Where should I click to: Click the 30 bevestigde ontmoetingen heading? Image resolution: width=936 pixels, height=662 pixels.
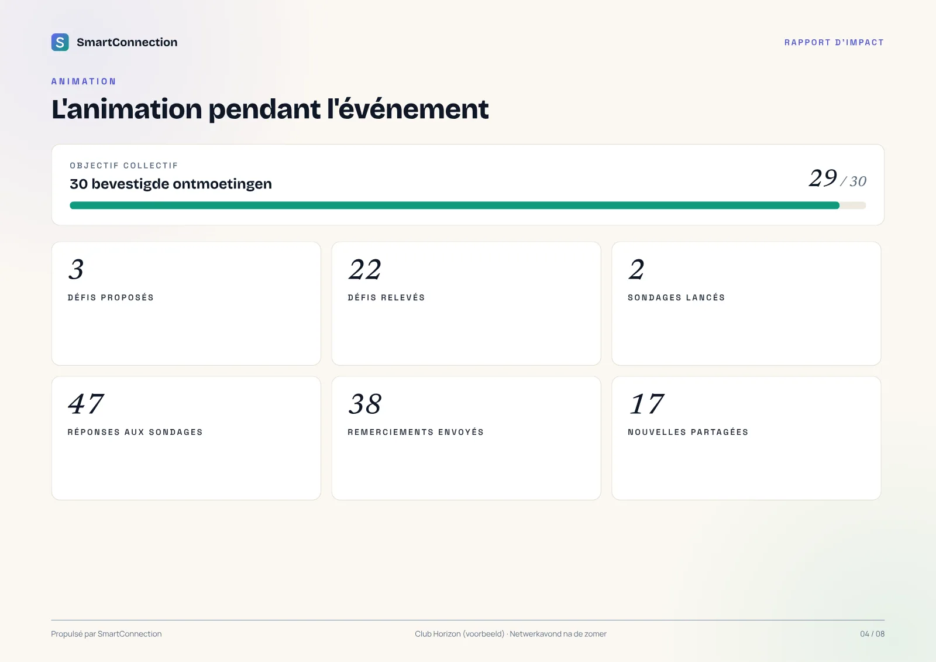(171, 184)
